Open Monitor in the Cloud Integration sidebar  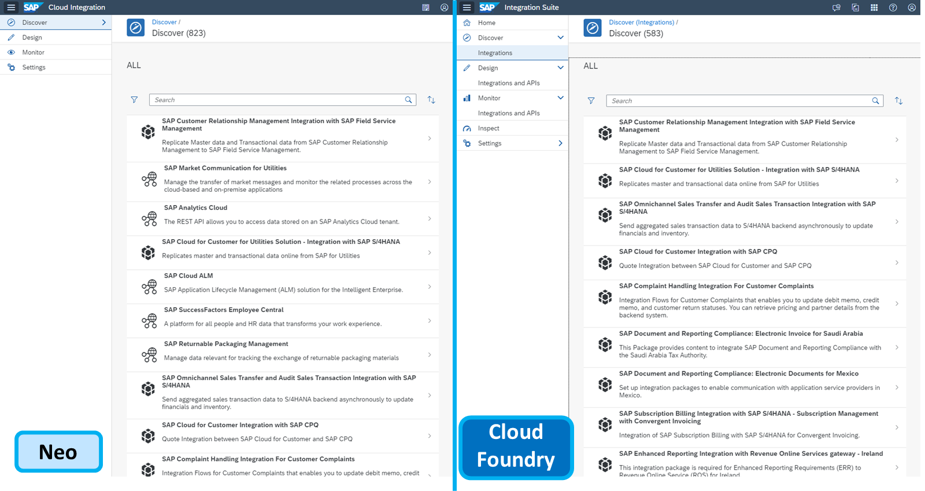55,53
